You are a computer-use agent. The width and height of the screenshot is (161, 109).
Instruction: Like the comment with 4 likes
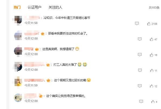coord(153,102)
